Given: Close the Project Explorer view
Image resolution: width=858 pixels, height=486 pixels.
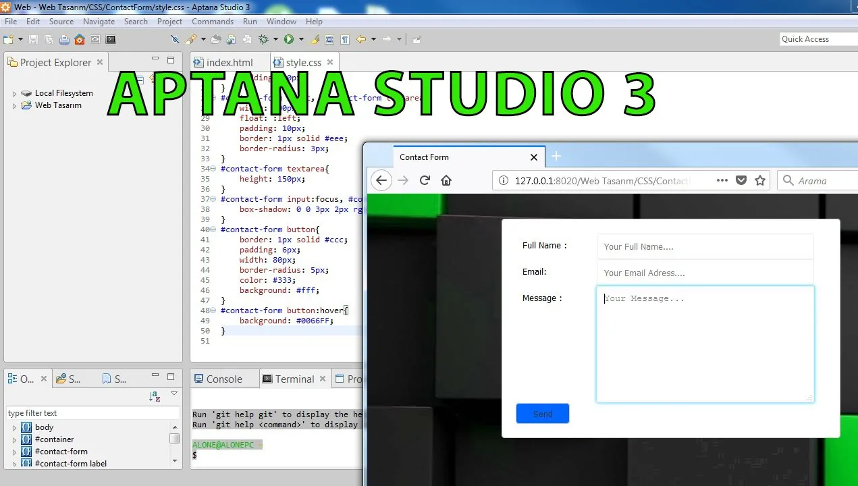Looking at the screenshot, I should [x=100, y=62].
